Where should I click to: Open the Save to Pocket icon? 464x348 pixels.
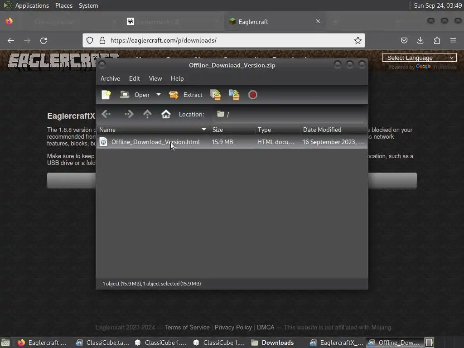point(404,40)
